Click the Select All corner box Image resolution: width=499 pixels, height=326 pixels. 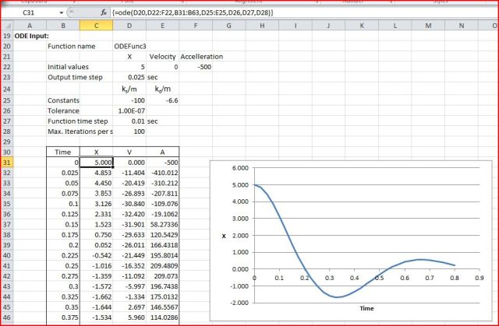tap(6, 26)
